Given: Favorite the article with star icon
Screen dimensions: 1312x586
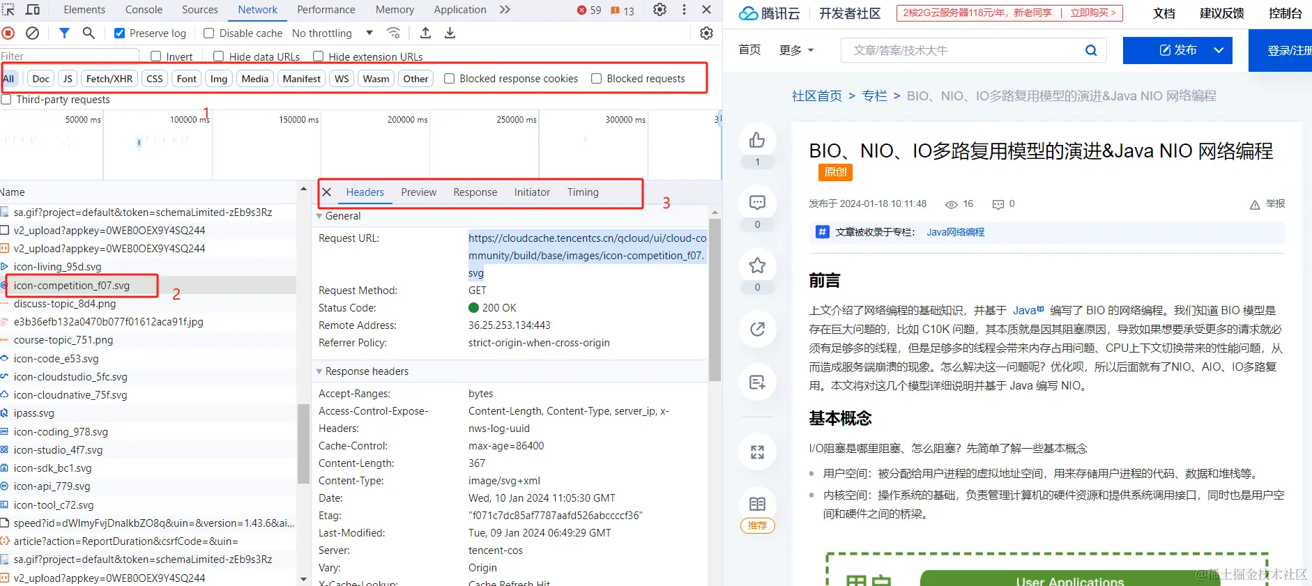Looking at the screenshot, I should [x=757, y=265].
